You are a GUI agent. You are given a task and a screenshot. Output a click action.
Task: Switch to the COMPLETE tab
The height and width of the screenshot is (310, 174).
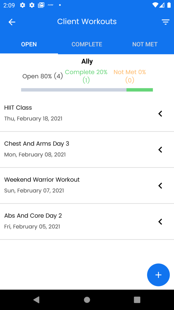[x=87, y=44]
